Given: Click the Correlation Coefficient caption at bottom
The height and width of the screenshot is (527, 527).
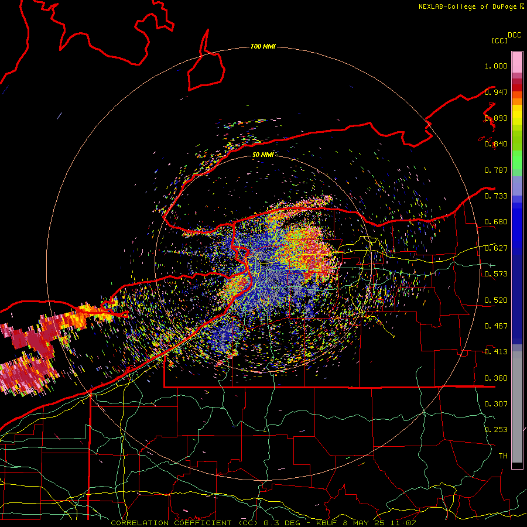Looking at the screenshot, I should [x=263, y=523].
